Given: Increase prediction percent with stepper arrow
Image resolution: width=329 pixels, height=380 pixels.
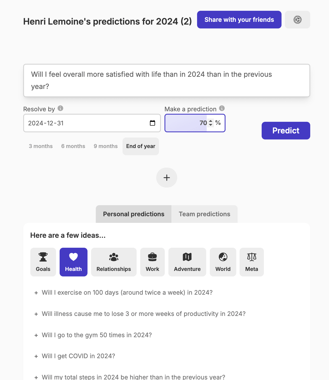Looking at the screenshot, I should pos(211,121).
